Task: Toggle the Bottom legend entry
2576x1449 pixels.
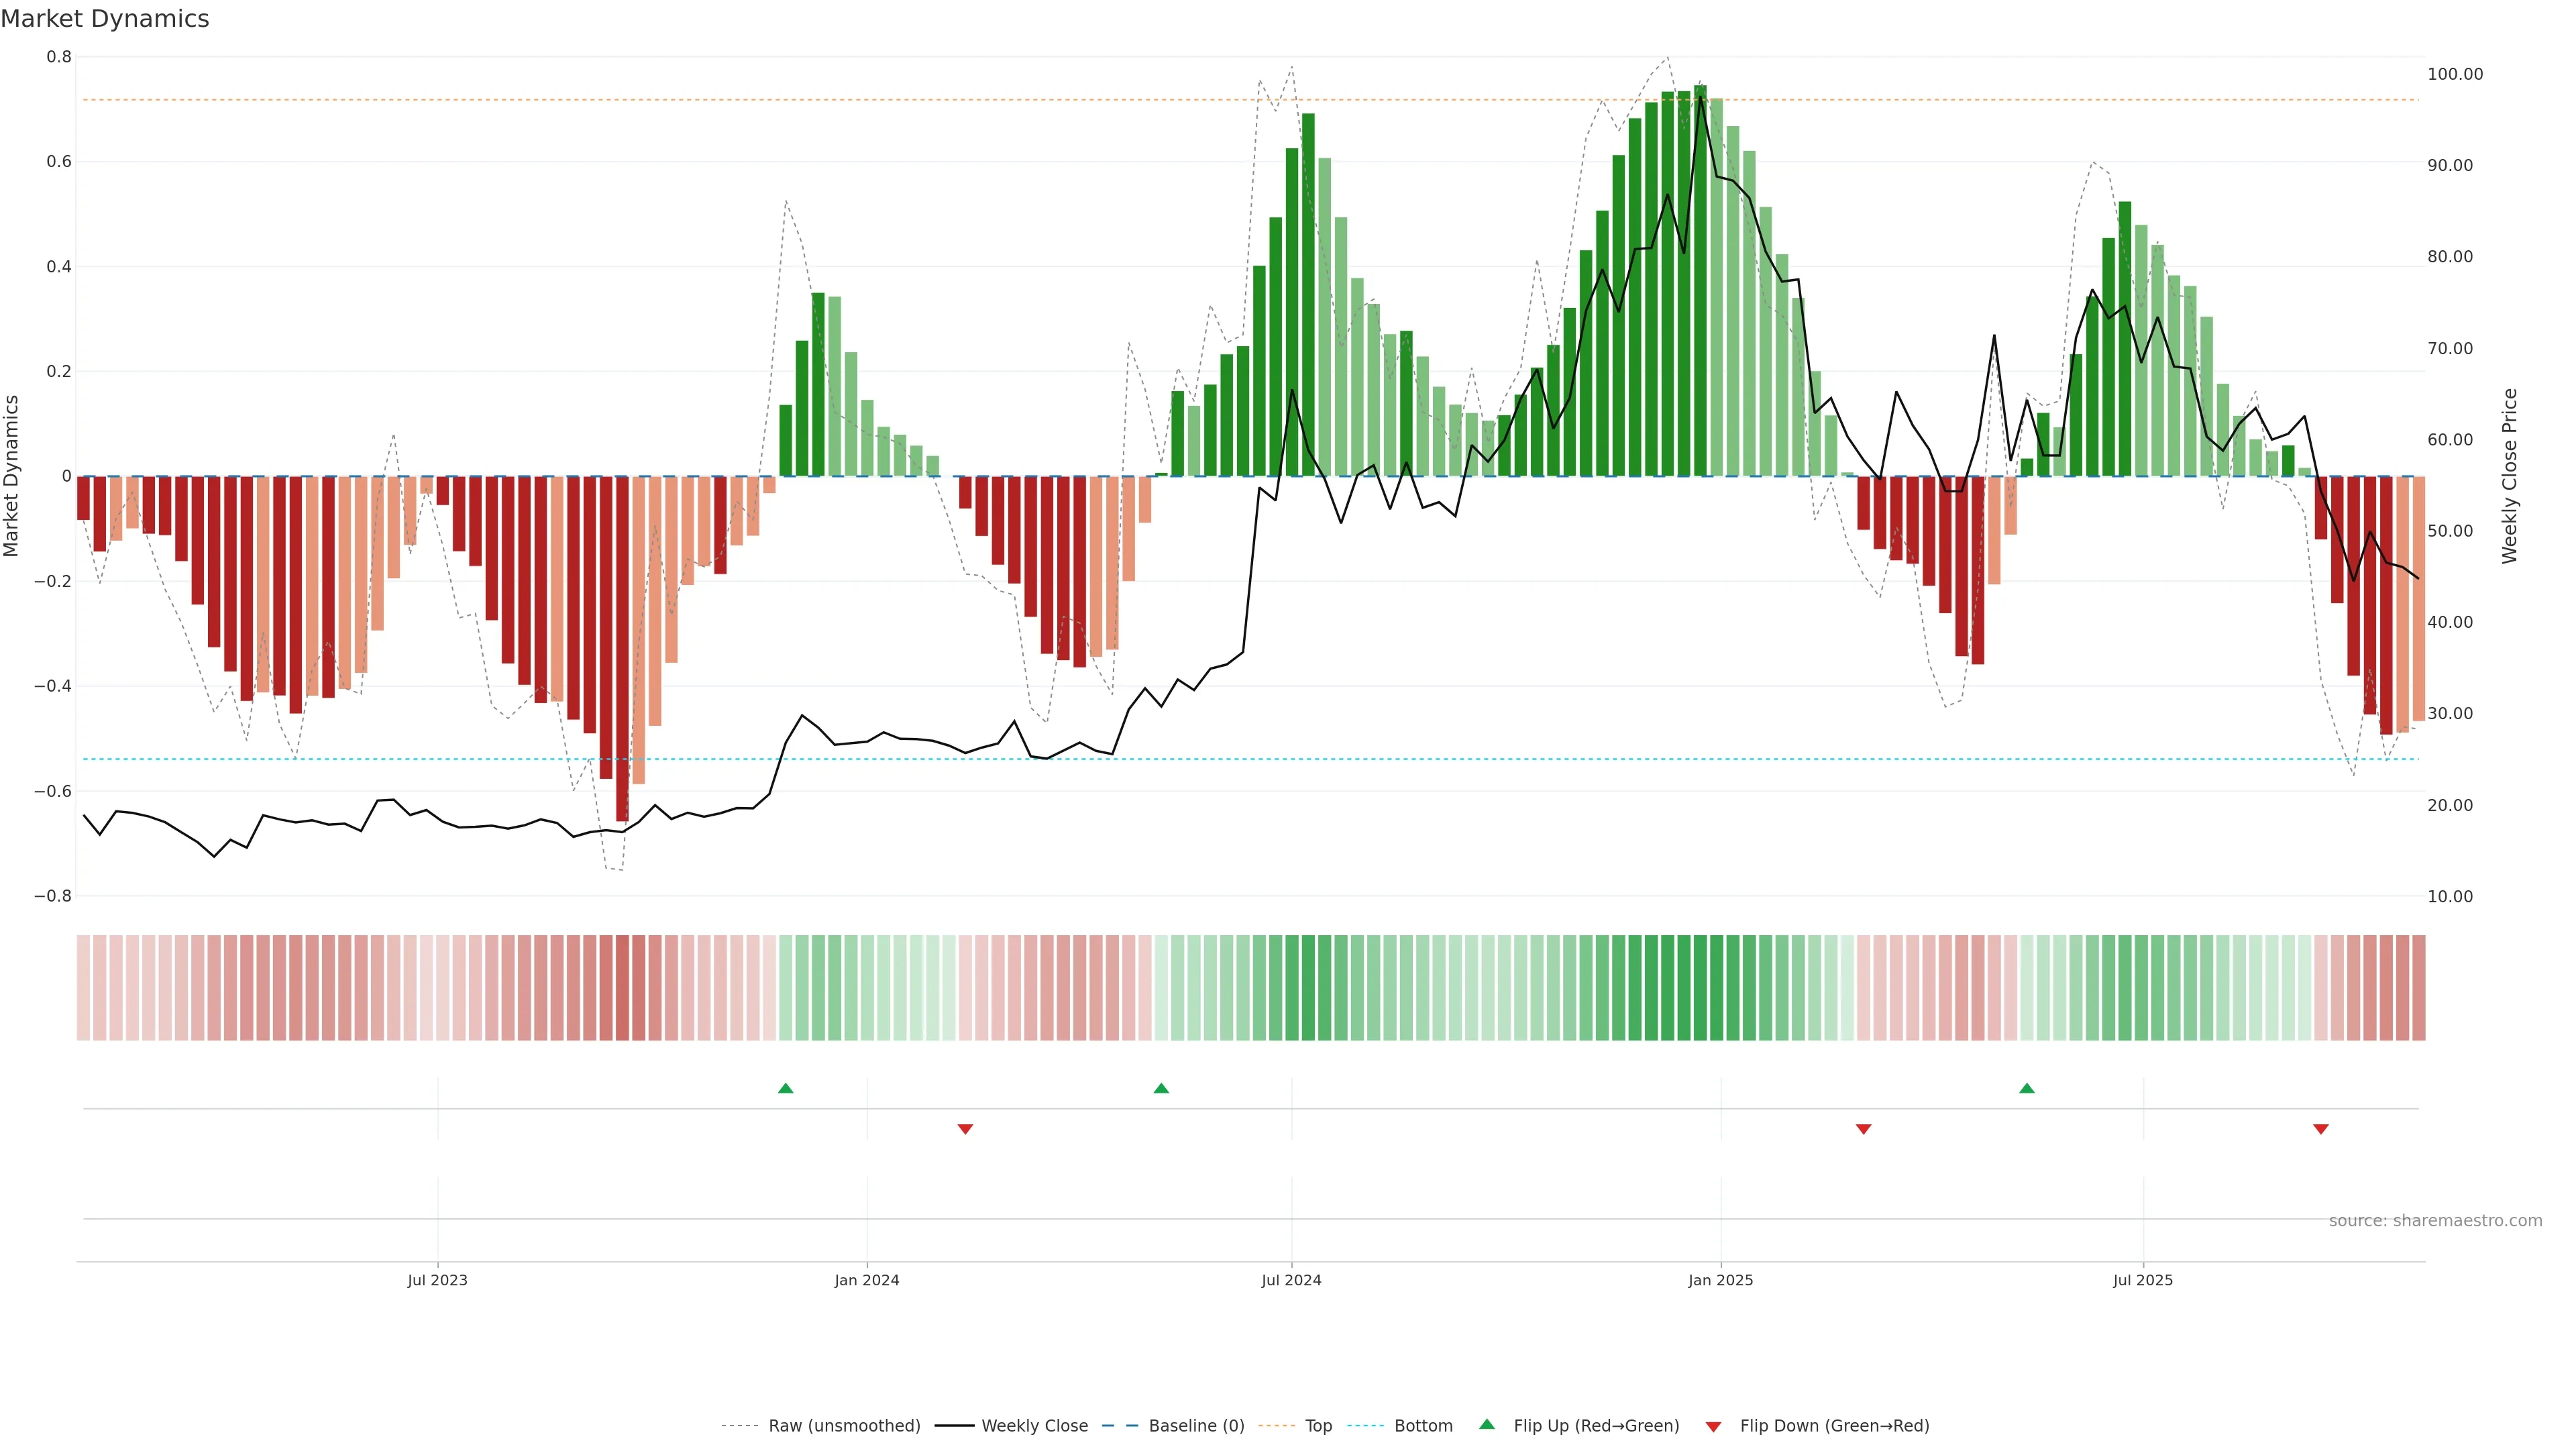Action: (1423, 1426)
